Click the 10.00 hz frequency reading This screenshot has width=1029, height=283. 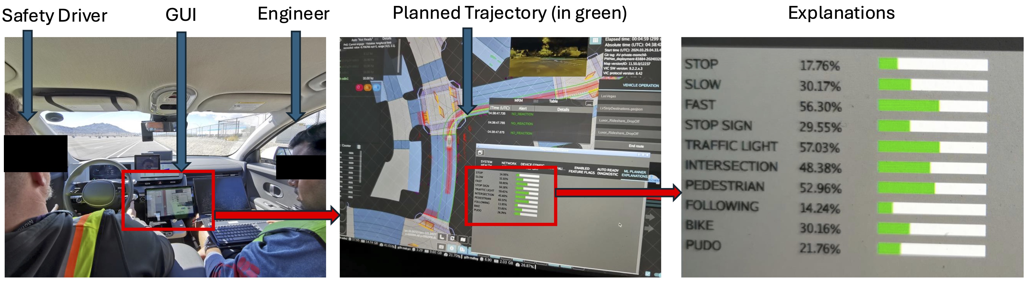(368, 78)
